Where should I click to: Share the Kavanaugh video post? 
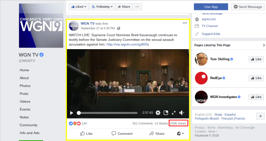point(157,133)
